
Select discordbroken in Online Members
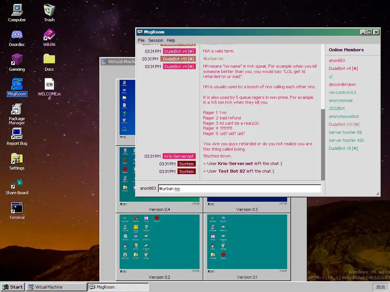(x=342, y=84)
